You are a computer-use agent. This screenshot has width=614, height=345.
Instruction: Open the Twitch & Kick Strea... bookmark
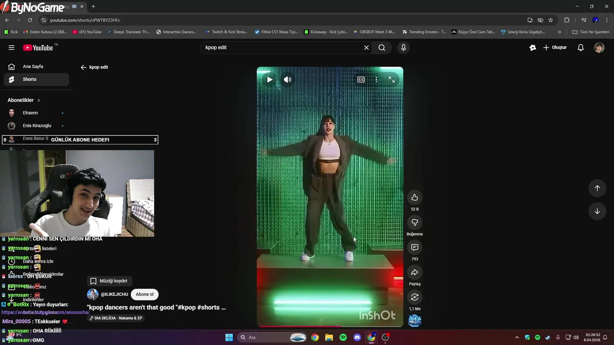click(x=226, y=32)
